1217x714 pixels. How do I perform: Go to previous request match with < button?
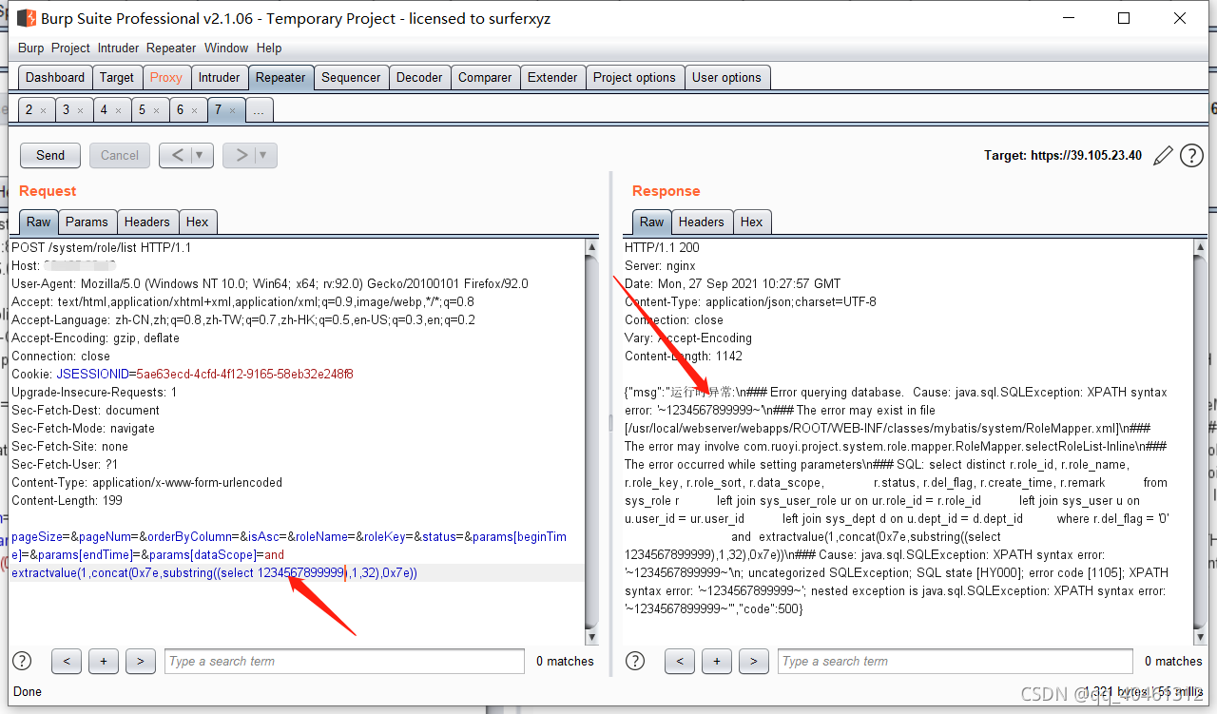[x=66, y=661]
